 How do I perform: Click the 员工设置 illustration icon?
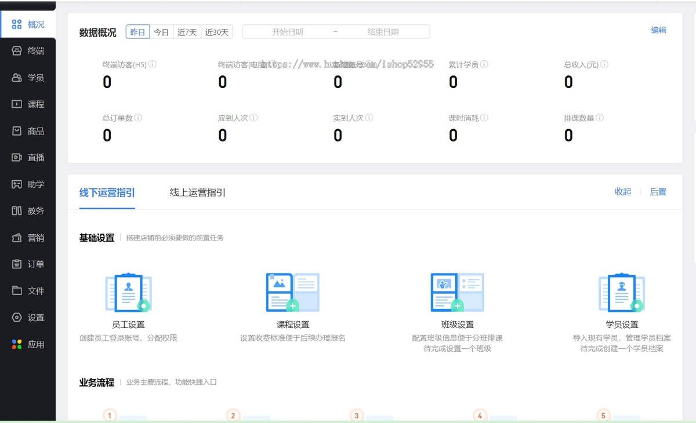tap(128, 293)
